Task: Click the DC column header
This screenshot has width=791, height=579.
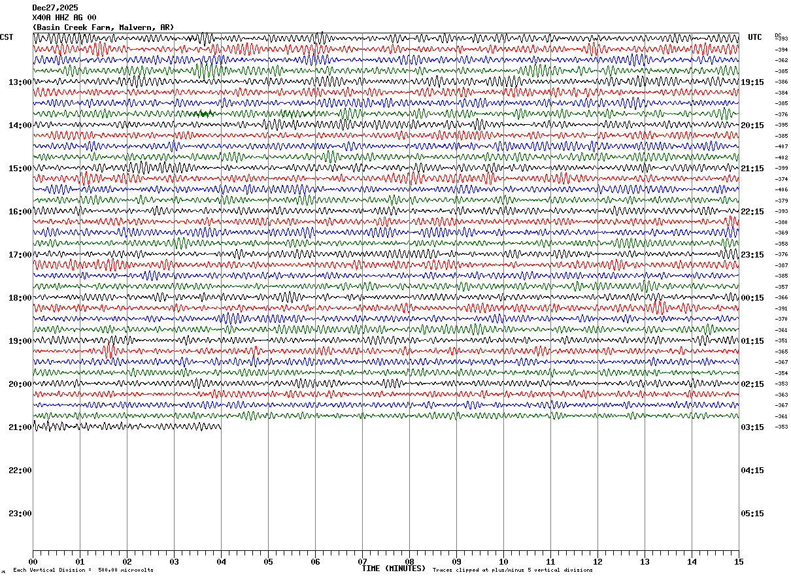Action: pyautogui.click(x=778, y=35)
